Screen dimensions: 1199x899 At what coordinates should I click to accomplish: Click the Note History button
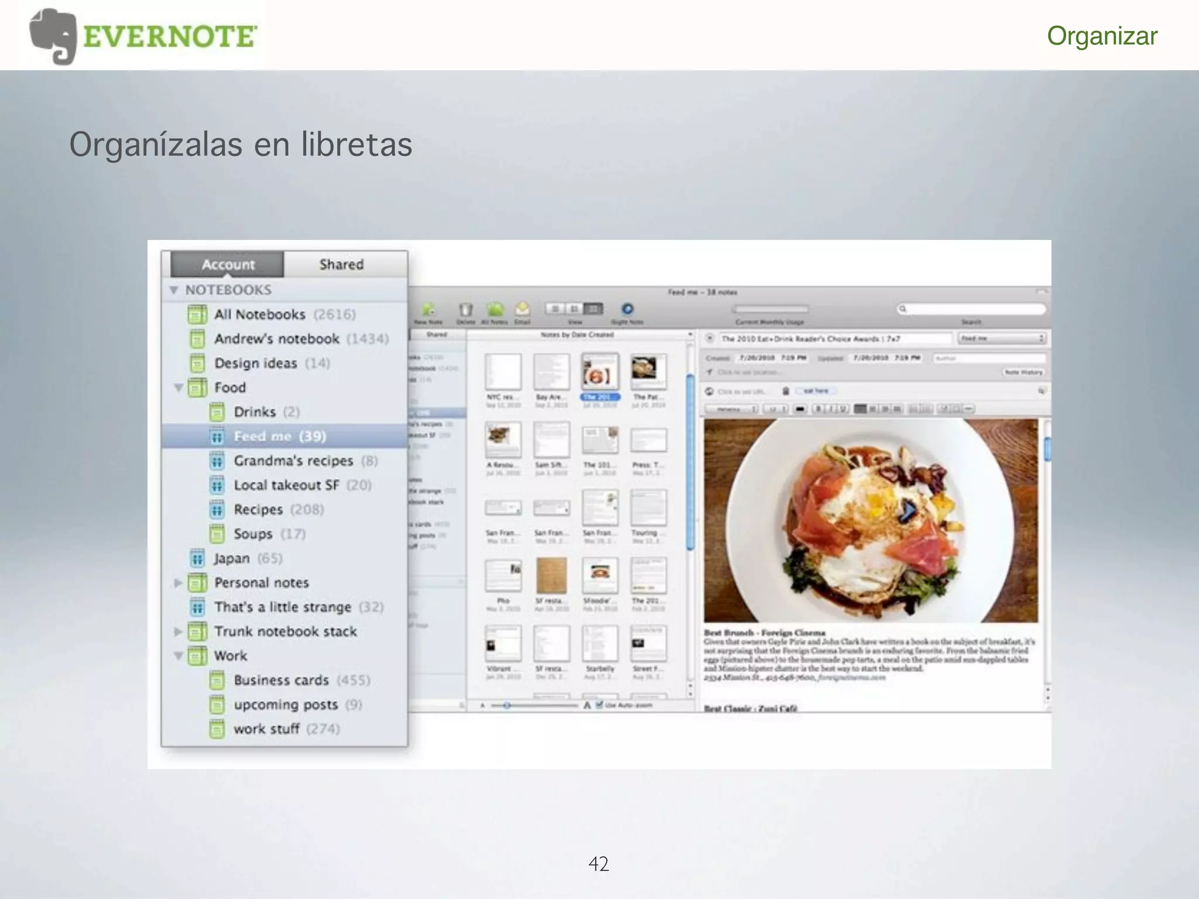[x=1023, y=372]
